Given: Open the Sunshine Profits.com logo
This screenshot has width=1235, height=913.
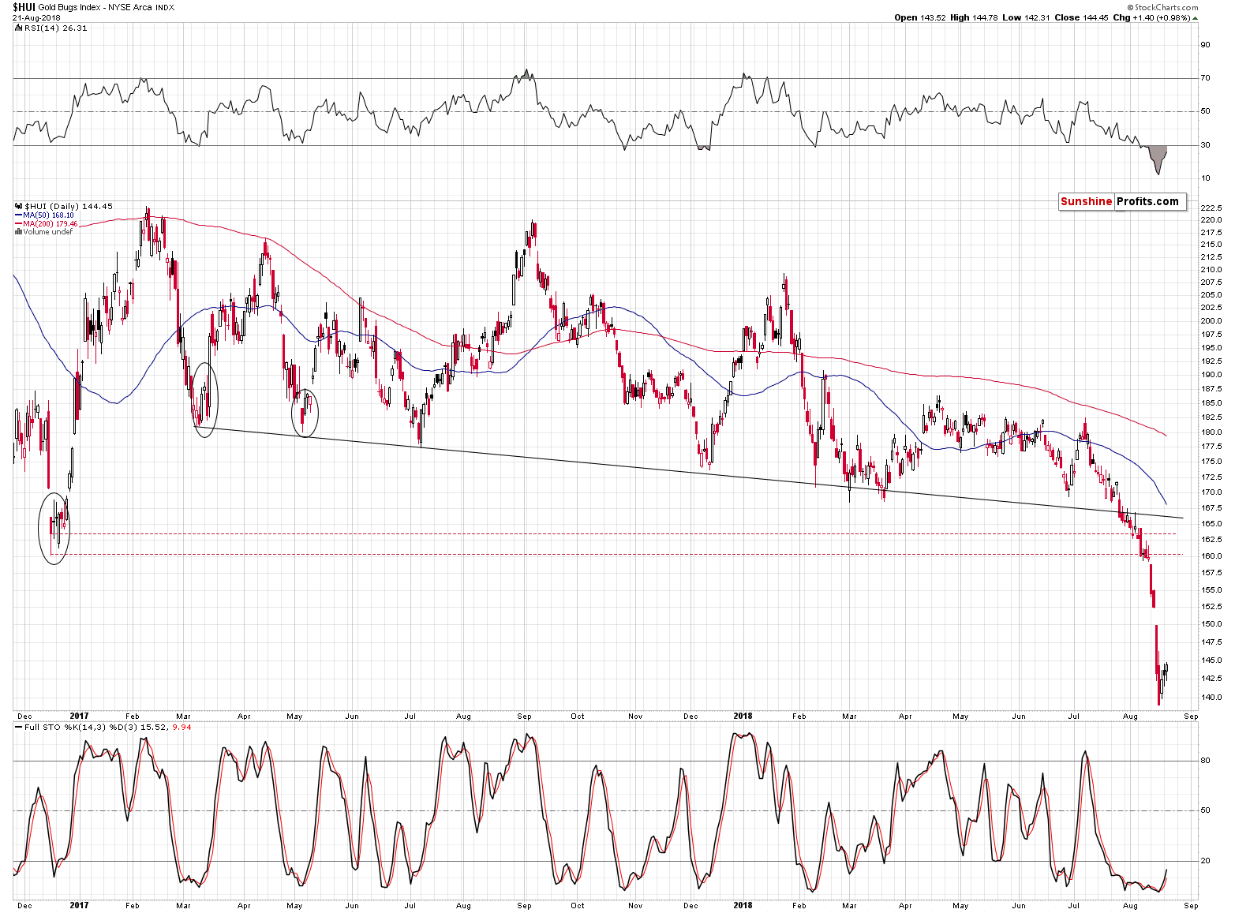Looking at the screenshot, I should (1121, 201).
